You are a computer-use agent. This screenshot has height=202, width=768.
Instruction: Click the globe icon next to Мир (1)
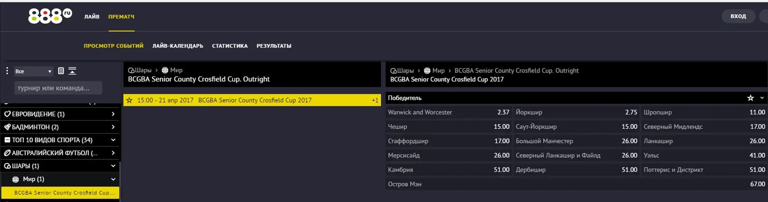click(x=16, y=179)
